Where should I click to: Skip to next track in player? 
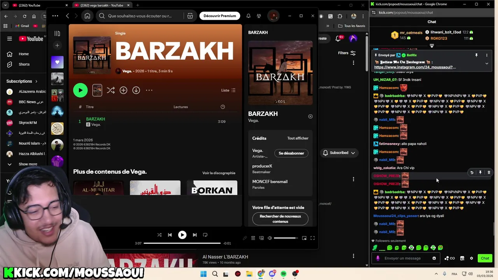tap(195, 235)
